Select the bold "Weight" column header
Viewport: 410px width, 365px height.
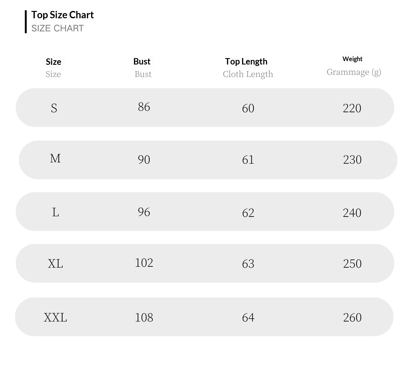(352, 59)
